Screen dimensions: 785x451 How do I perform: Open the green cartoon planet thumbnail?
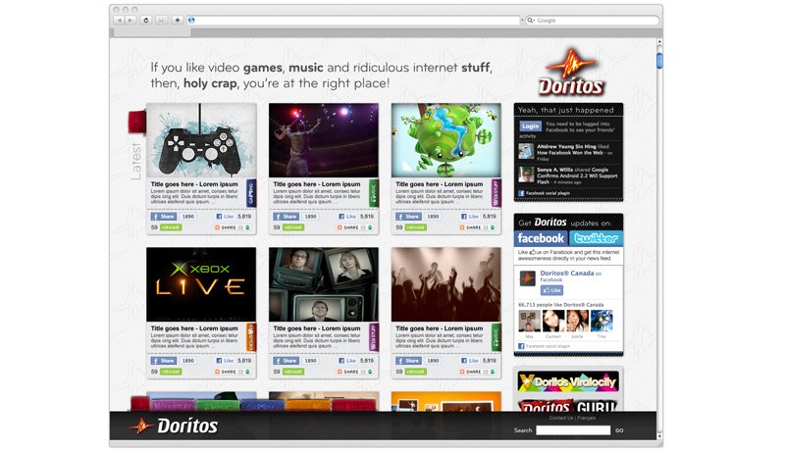click(x=446, y=140)
